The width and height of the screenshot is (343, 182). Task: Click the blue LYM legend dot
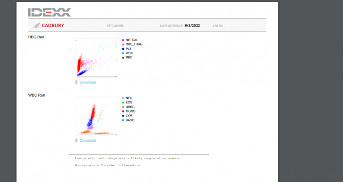tap(123, 115)
